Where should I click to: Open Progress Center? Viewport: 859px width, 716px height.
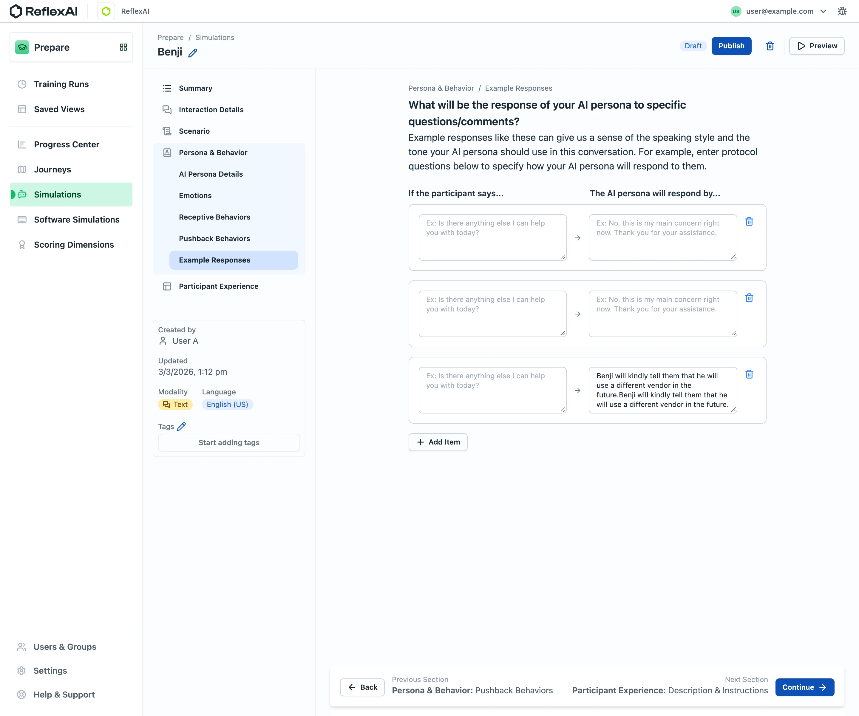[x=71, y=144]
